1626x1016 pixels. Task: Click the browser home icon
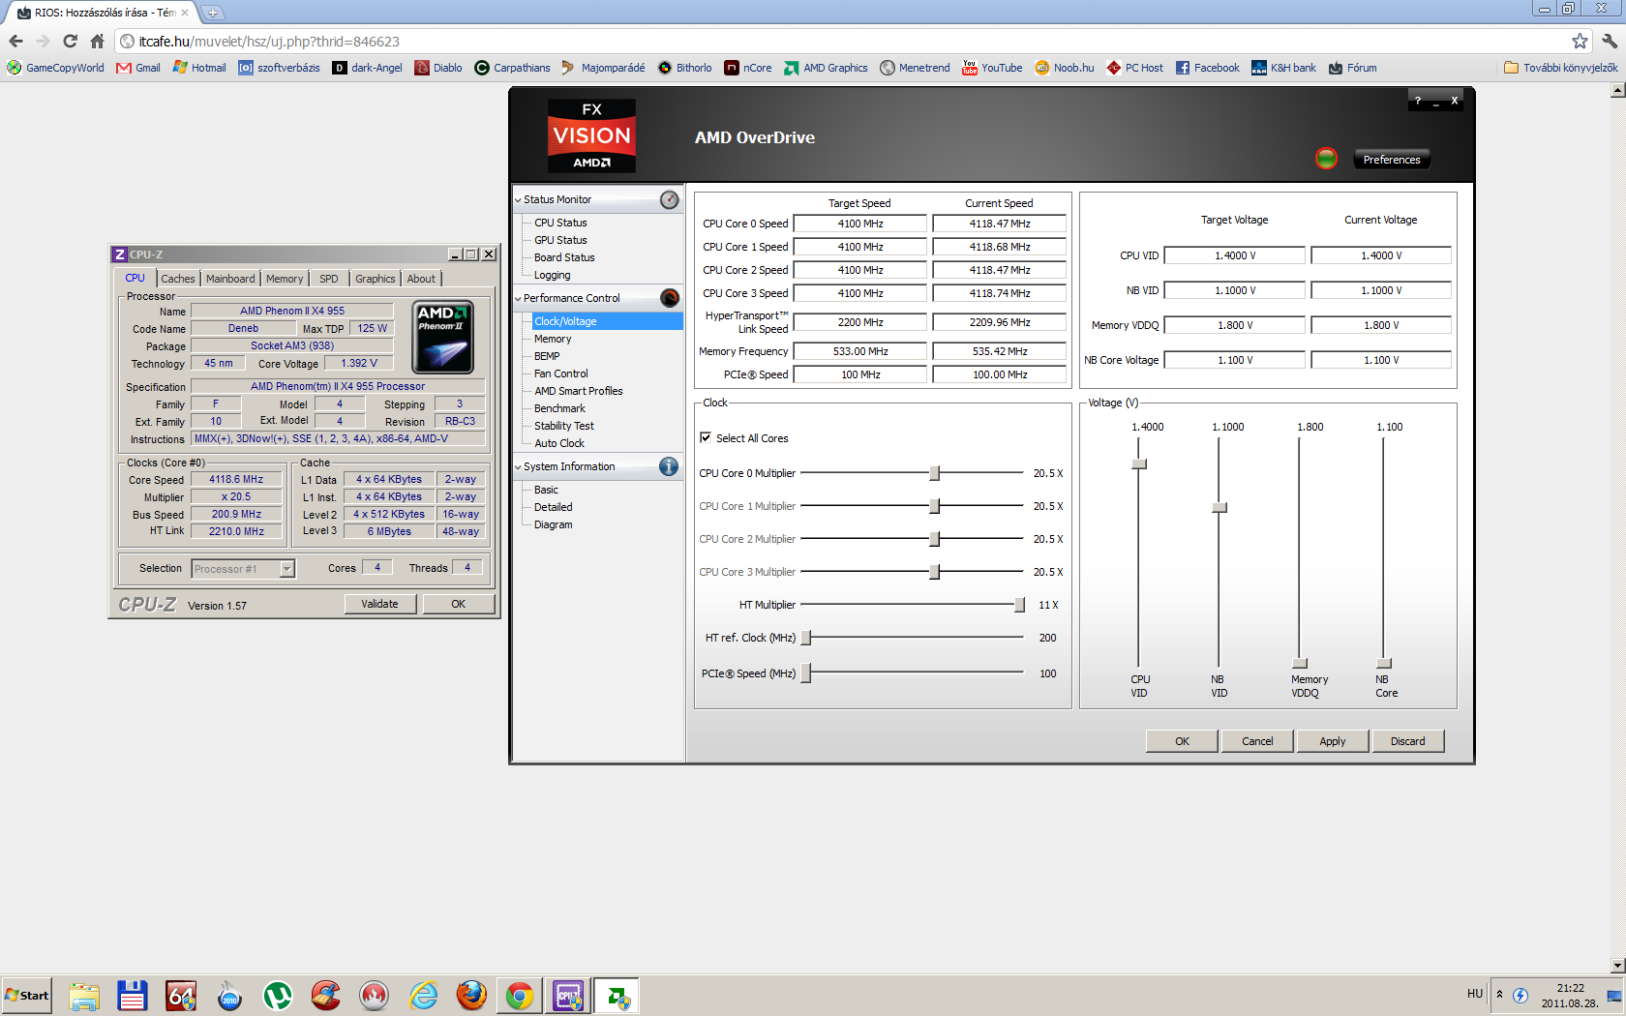(x=97, y=41)
